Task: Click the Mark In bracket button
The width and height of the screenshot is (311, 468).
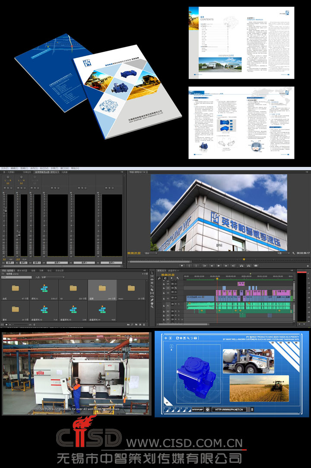Action: coord(189,266)
